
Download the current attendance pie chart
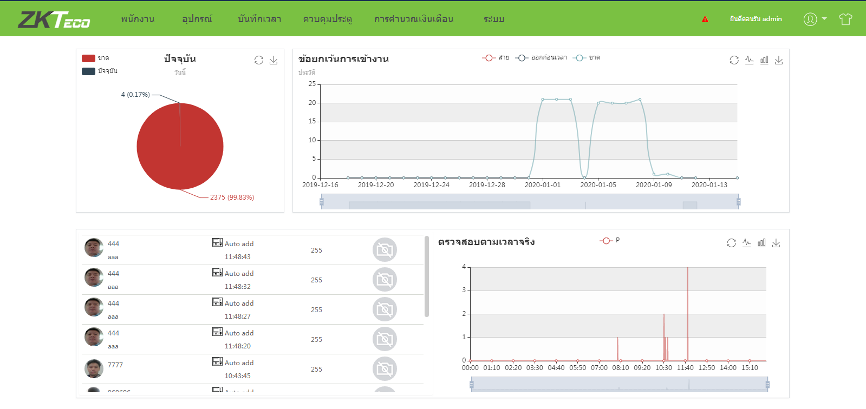(274, 60)
